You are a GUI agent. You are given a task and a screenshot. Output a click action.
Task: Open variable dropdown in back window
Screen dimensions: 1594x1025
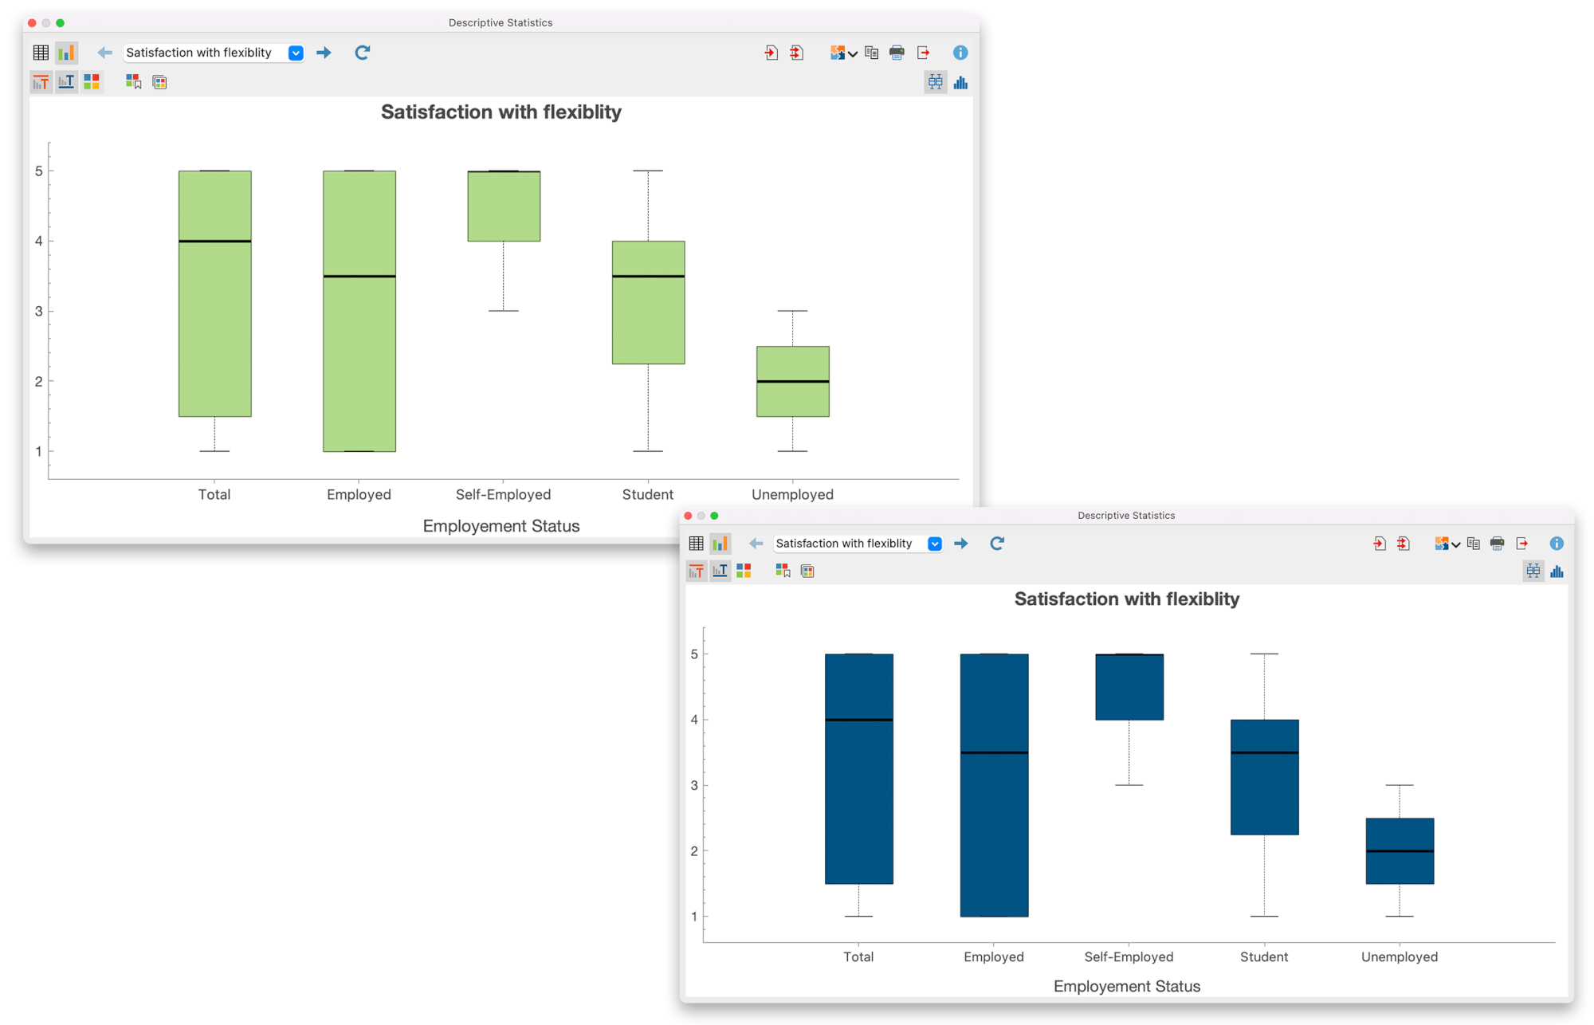(x=296, y=53)
